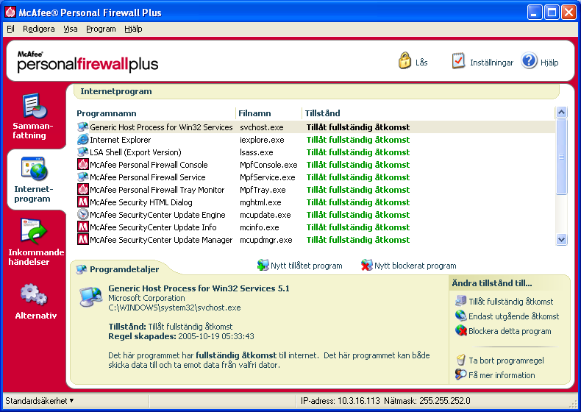
Task: Click the Lås padlock icon
Action: [x=404, y=60]
